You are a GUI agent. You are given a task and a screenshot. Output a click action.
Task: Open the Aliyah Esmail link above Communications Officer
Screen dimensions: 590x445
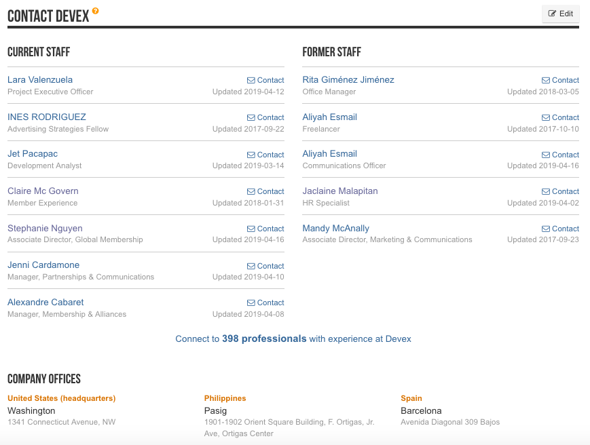click(329, 154)
